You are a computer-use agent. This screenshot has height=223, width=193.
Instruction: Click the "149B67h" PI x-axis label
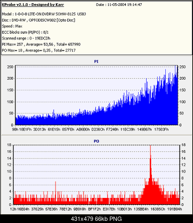click(x=144, y=129)
